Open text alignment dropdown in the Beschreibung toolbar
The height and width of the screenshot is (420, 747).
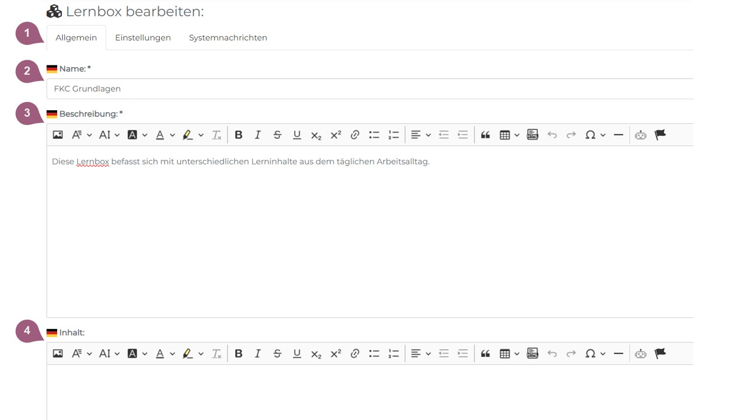click(x=420, y=135)
